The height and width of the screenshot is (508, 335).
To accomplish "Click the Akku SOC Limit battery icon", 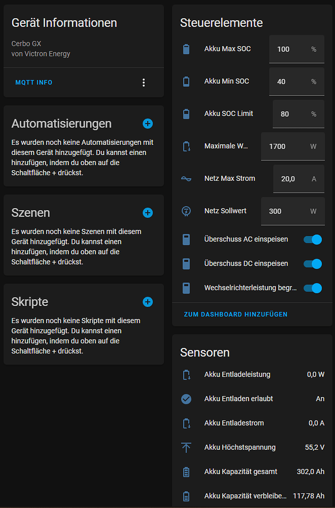I will [186, 114].
